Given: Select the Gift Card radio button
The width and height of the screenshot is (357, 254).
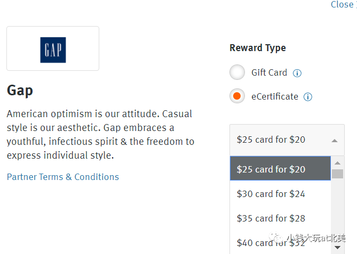Looking at the screenshot, I should click(237, 72).
